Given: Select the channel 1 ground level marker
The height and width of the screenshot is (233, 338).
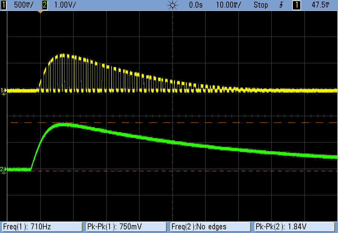Looking at the screenshot, I should point(3,90).
